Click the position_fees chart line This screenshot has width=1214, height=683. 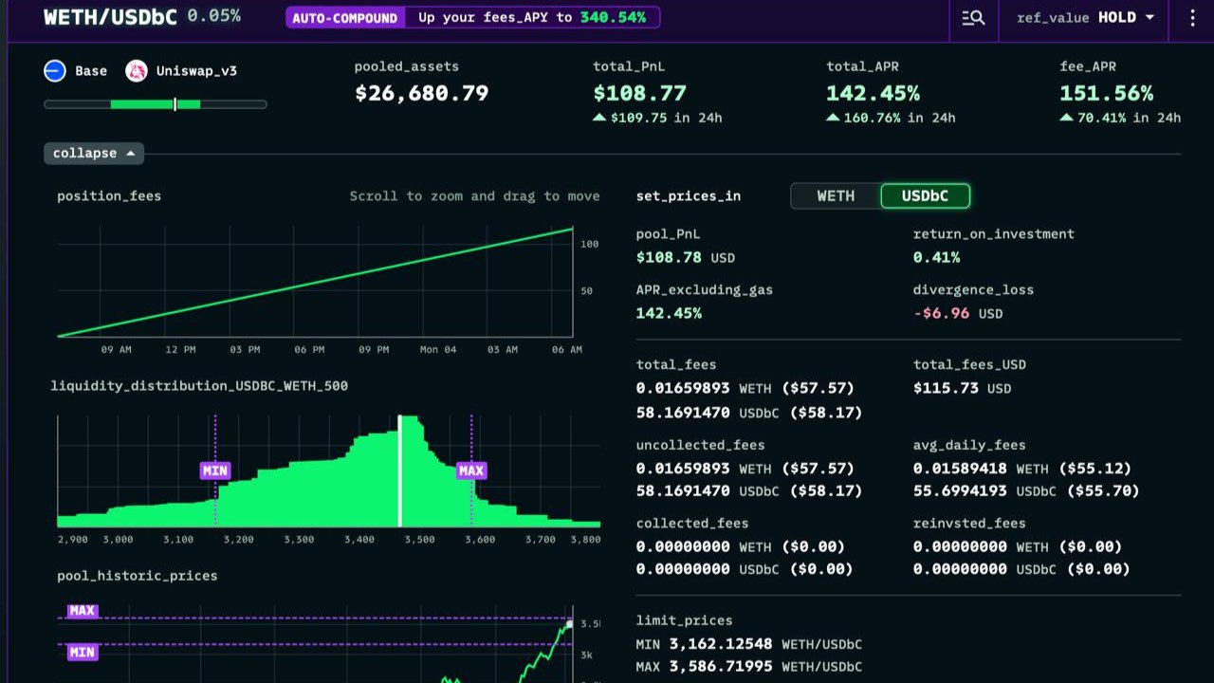(315, 282)
